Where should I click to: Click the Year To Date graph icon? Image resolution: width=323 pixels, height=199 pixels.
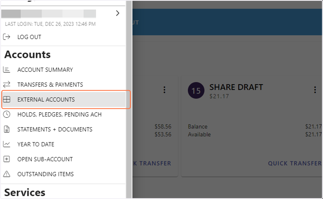(6, 144)
